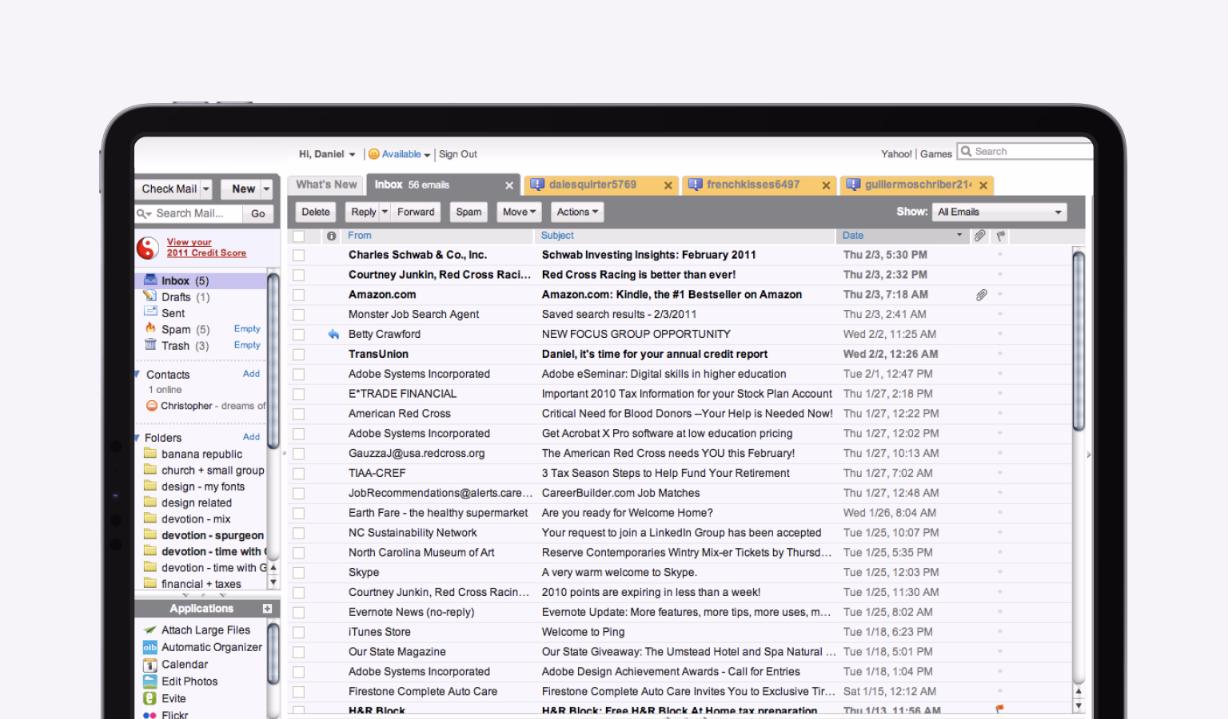Open the Move dropdown

(519, 212)
